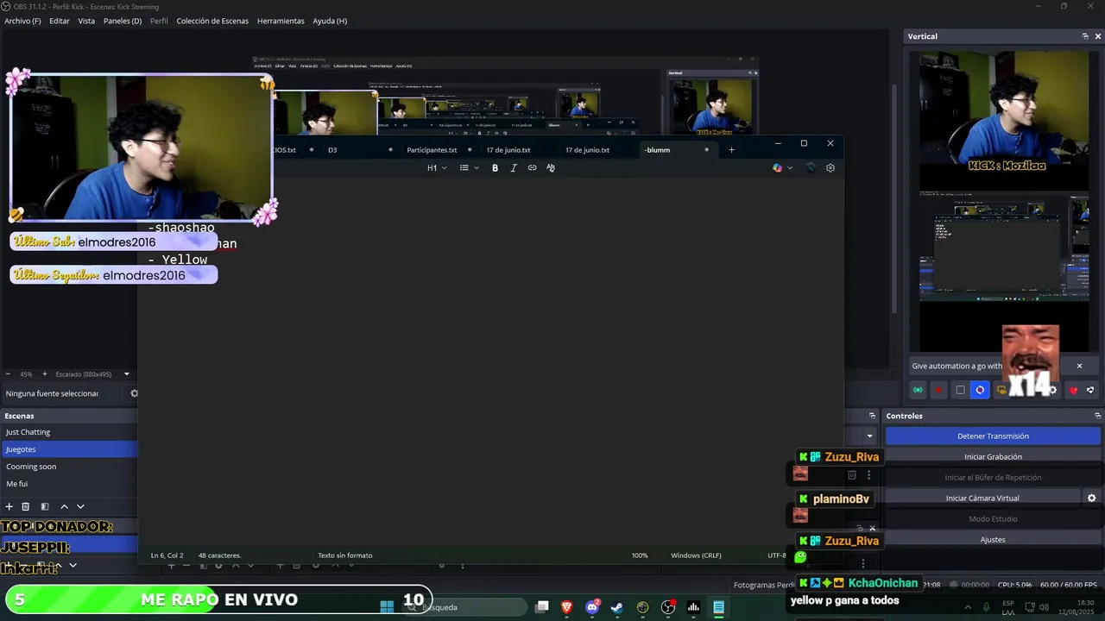Open Vertical panel settings gear icon
The width and height of the screenshot is (1105, 621).
[1052, 390]
